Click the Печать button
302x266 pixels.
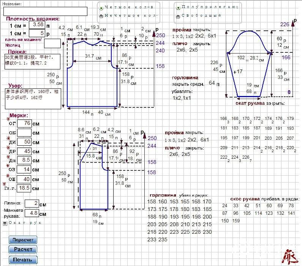[23, 260]
